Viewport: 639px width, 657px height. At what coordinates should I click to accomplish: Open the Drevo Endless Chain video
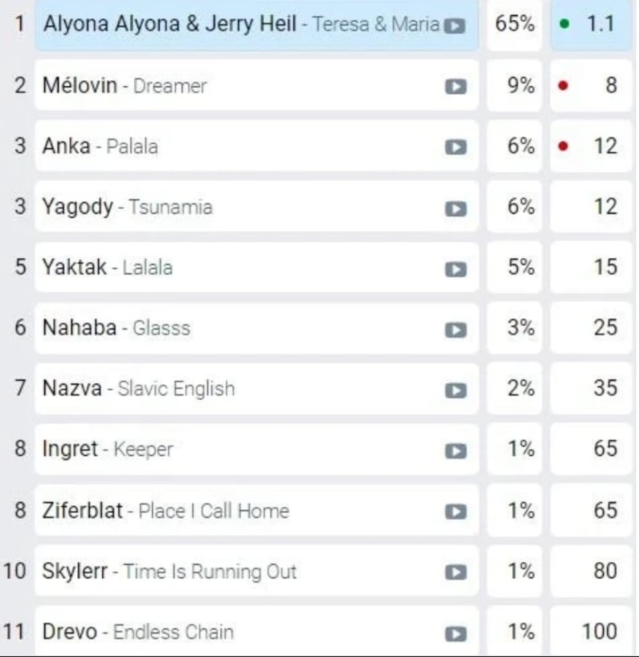pyautogui.click(x=455, y=634)
